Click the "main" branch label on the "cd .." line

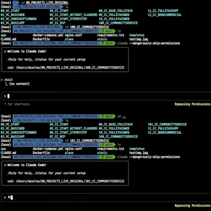pos(109,116)
